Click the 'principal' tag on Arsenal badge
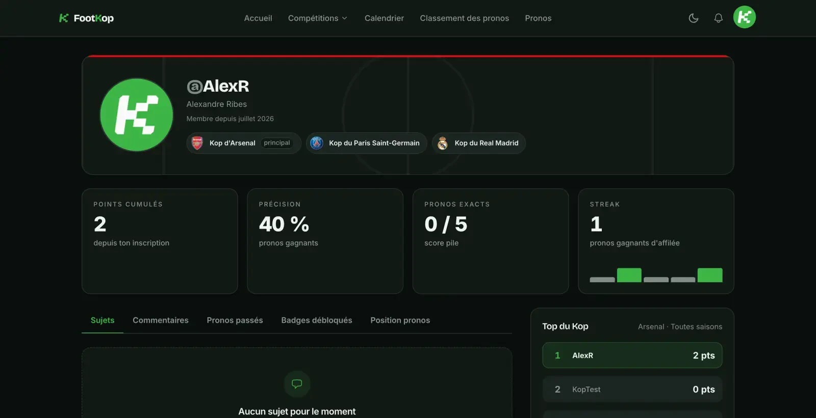 [x=277, y=143]
